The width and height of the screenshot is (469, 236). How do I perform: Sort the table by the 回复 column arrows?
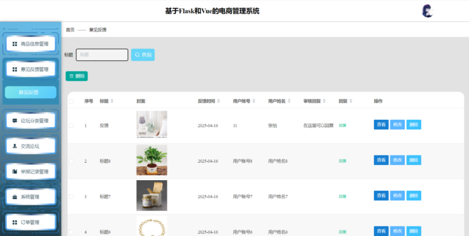351,101
